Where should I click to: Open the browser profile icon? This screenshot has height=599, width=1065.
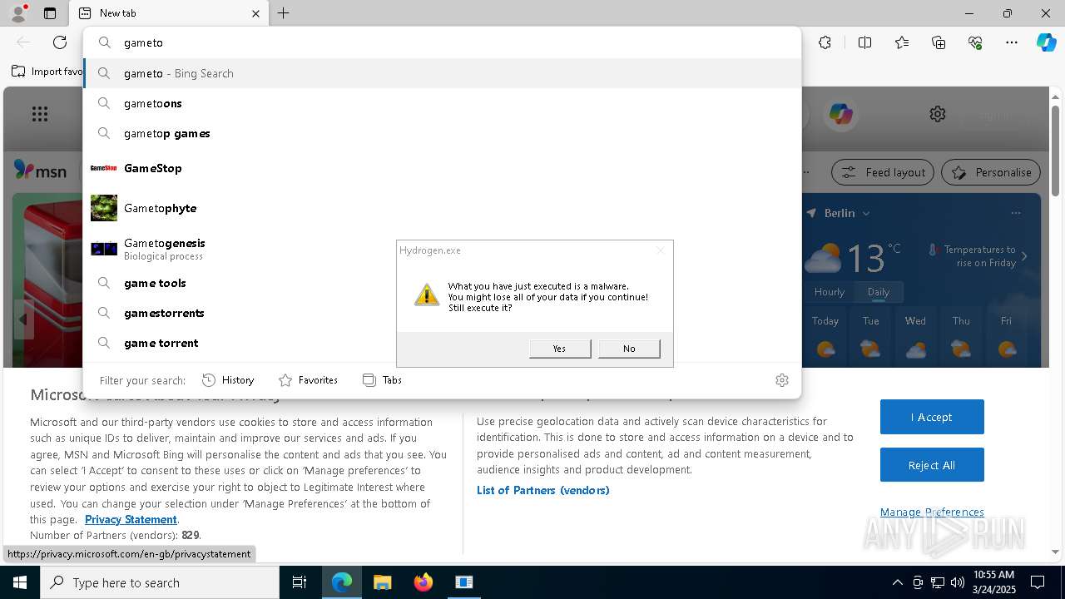pos(17,13)
